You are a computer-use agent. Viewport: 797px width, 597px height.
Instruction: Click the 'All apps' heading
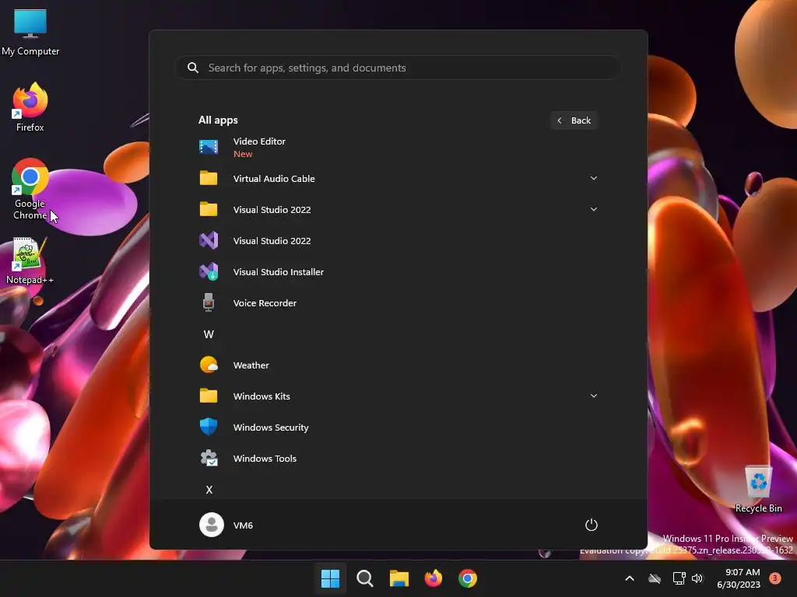pyautogui.click(x=218, y=120)
